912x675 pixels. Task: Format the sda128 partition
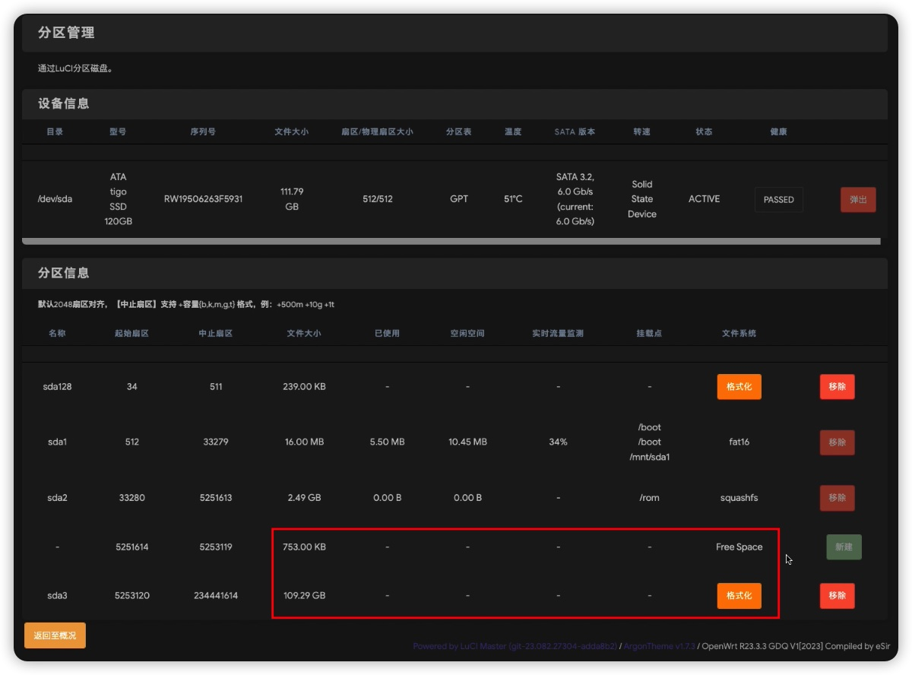pyautogui.click(x=739, y=387)
